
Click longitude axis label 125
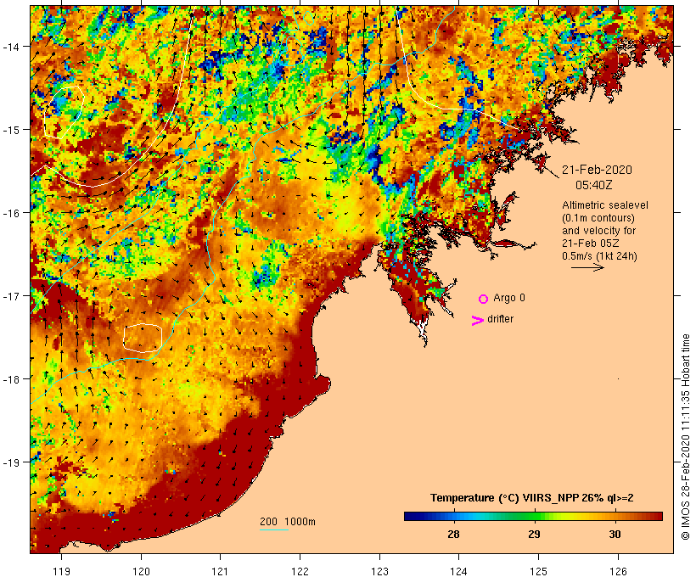538,571
